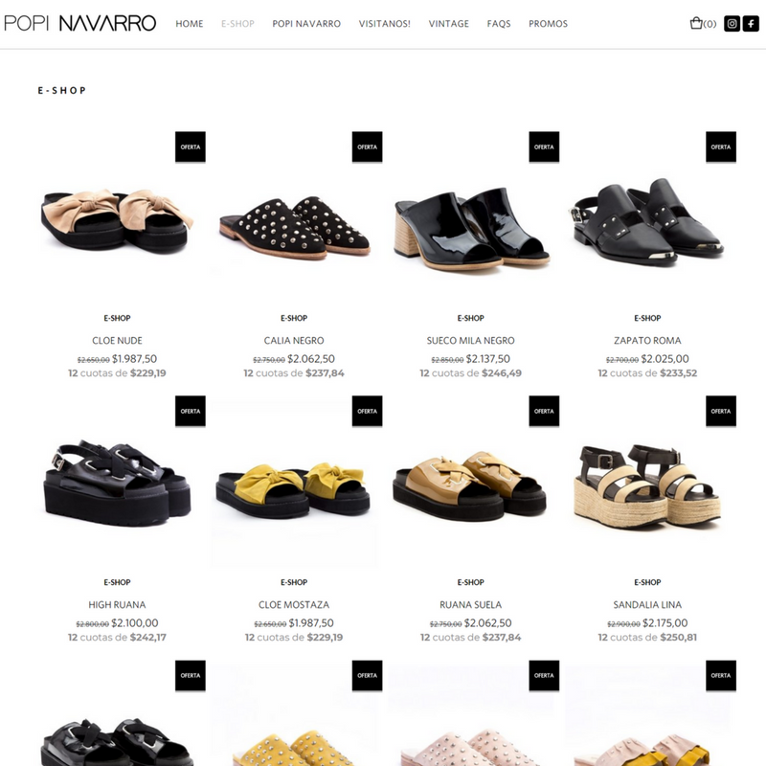This screenshot has height=766, width=766.
Task: Open the PROMOS menu item
Action: tap(548, 23)
